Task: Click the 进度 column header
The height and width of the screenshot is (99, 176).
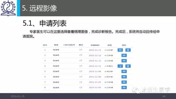Action: point(109,45)
